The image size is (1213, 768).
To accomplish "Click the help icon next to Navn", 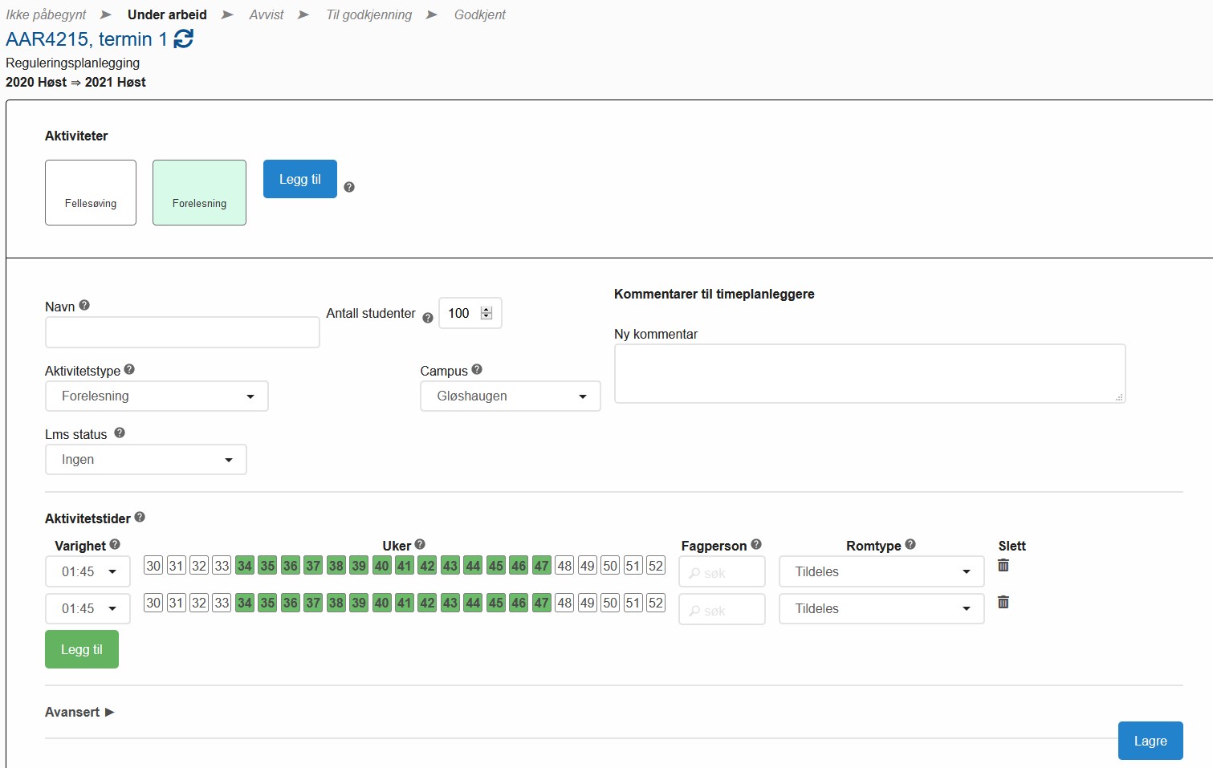I will tap(84, 306).
